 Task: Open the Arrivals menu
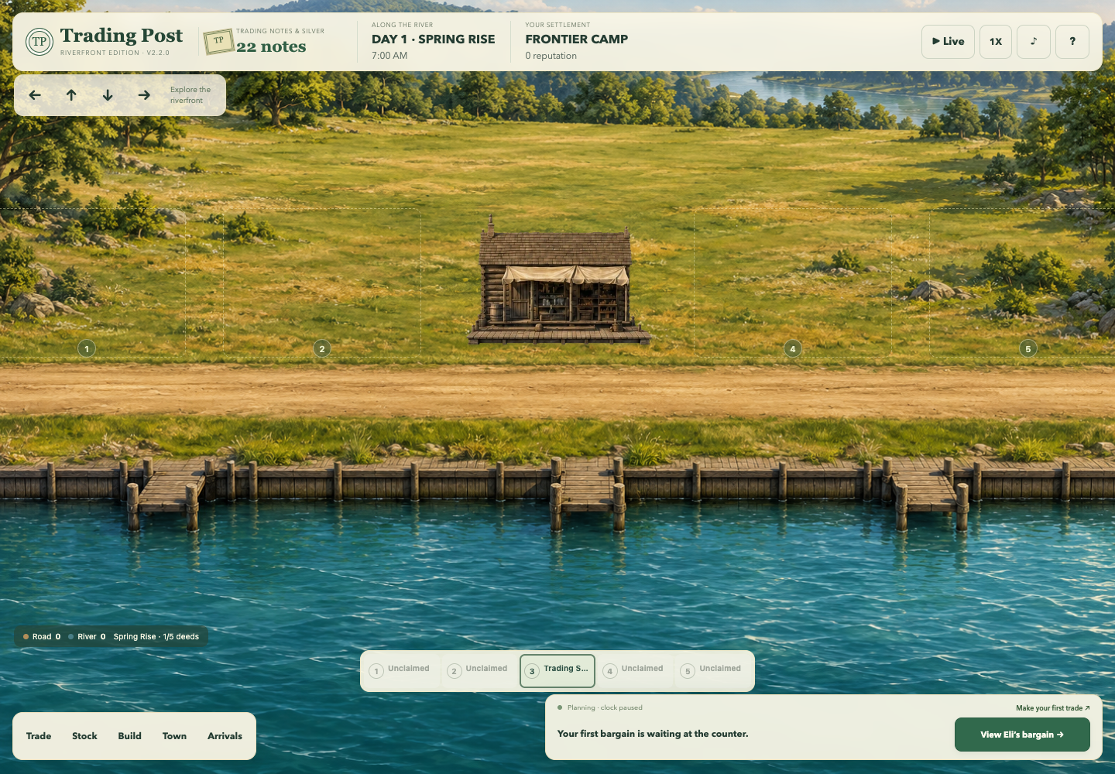[225, 736]
